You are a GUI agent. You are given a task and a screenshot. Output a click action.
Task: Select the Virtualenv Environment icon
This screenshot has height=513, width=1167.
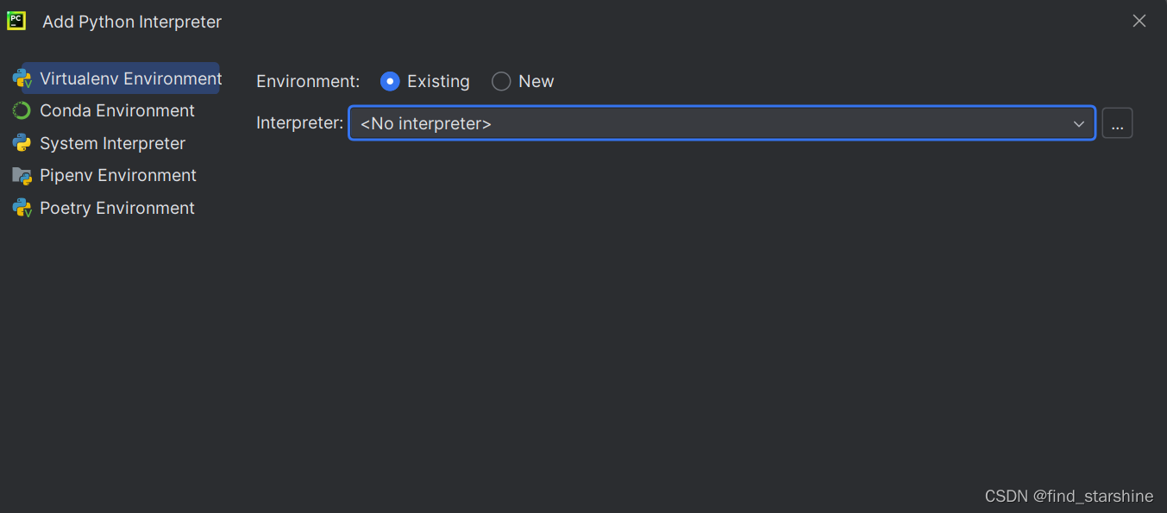[x=22, y=78]
